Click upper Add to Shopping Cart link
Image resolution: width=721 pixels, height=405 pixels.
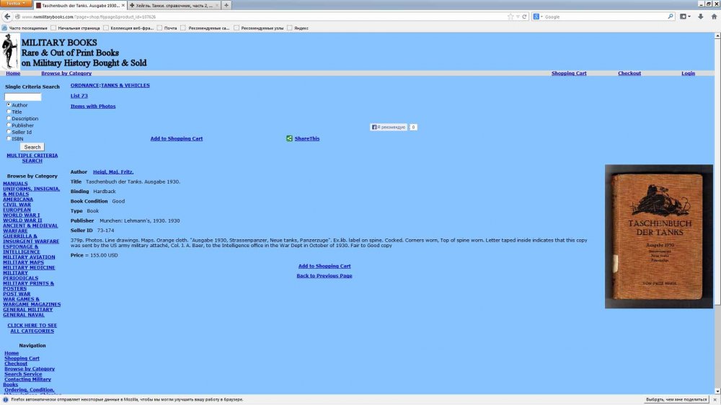coord(176,138)
